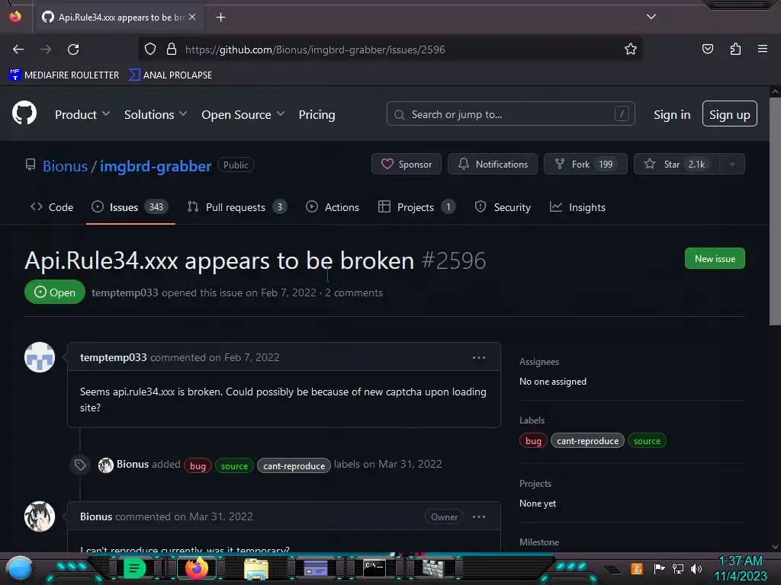Click the source label in the sidebar

tap(647, 441)
